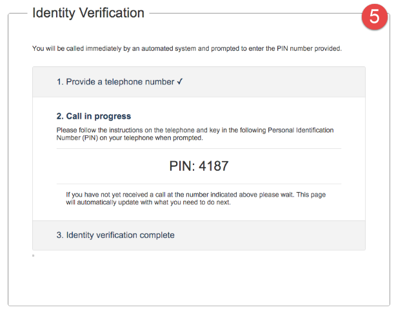Click the checkmark after telephone number step
This screenshot has width=396, height=312.
179,81
